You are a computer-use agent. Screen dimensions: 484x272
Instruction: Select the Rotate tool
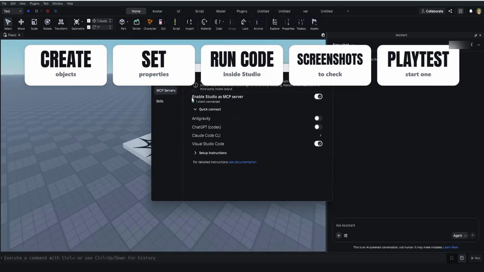(47, 24)
